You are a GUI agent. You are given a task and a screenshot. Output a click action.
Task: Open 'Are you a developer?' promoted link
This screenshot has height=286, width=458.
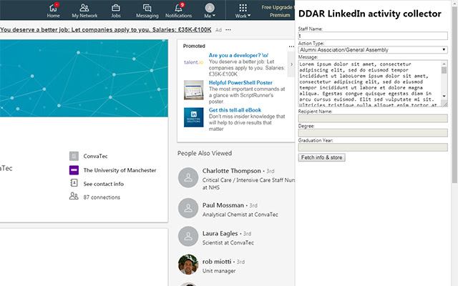pos(238,55)
